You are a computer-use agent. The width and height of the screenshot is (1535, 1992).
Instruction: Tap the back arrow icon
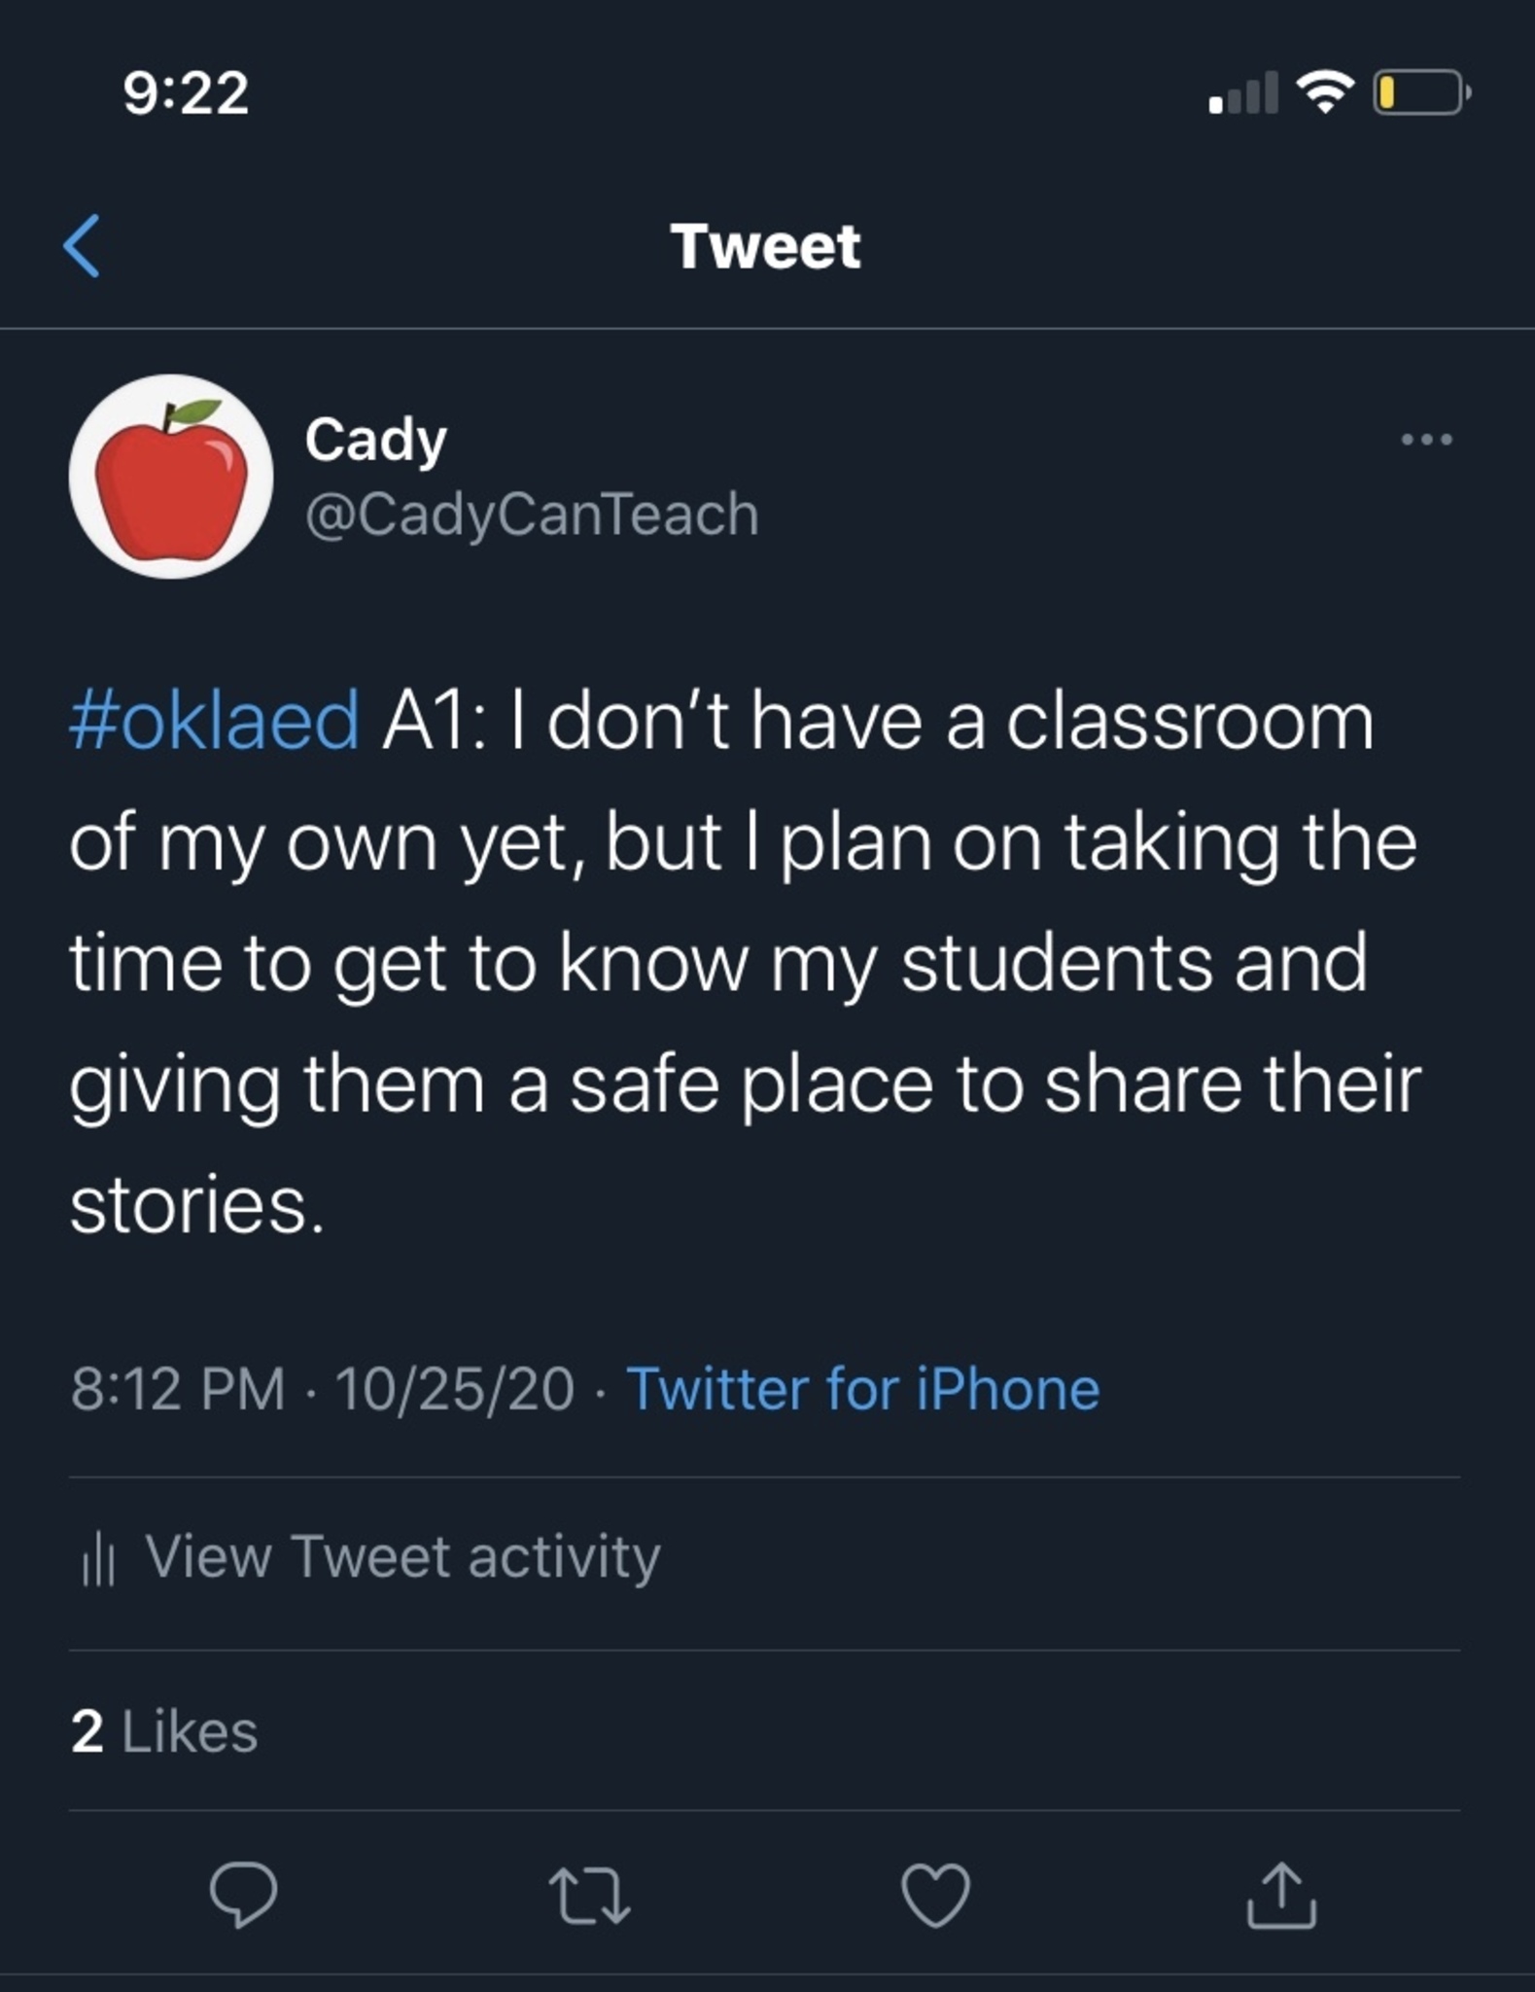pyautogui.click(x=82, y=246)
